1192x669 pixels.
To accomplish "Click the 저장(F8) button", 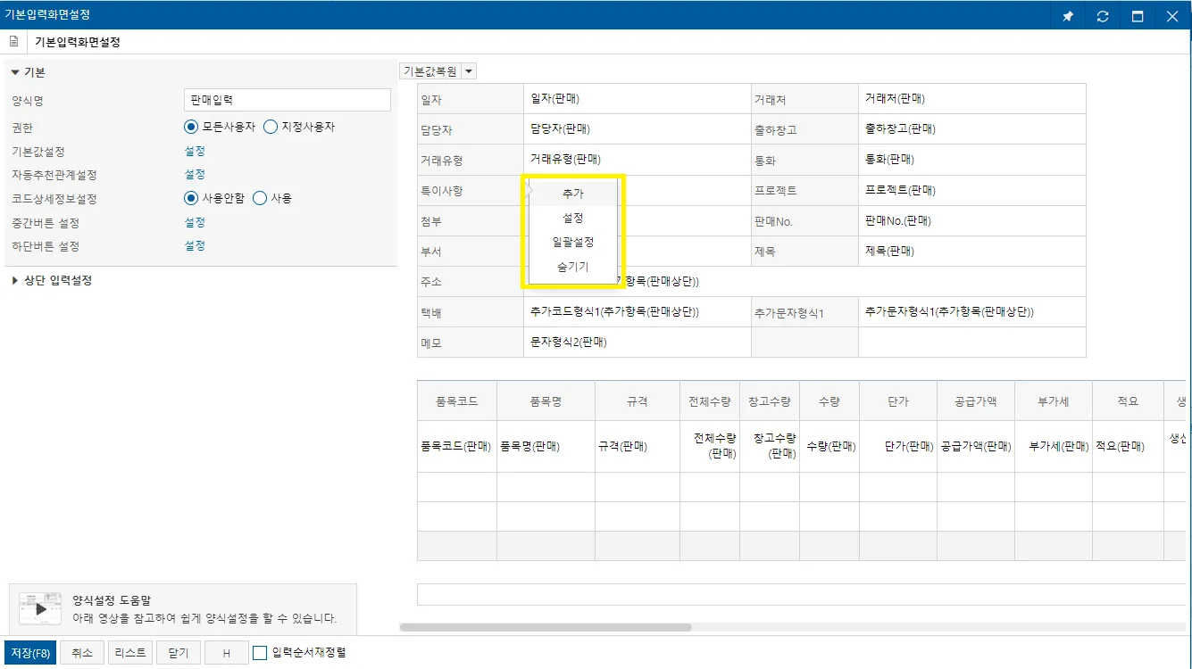I will coord(31,653).
